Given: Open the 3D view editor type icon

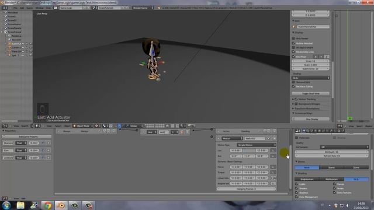Looking at the screenshot, I should tap(37, 126).
